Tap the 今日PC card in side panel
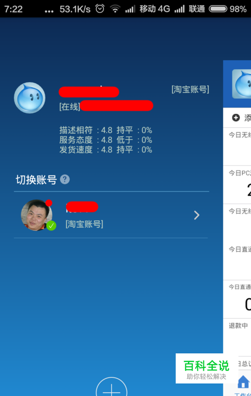 (237, 185)
